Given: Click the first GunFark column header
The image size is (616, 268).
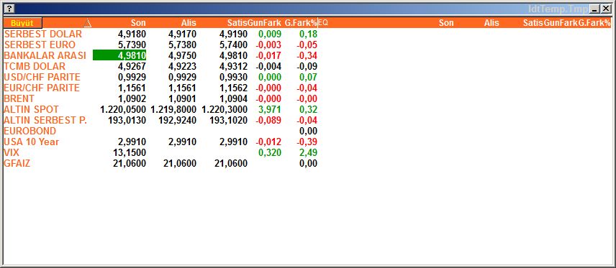Looking at the screenshot, I should (264, 23).
